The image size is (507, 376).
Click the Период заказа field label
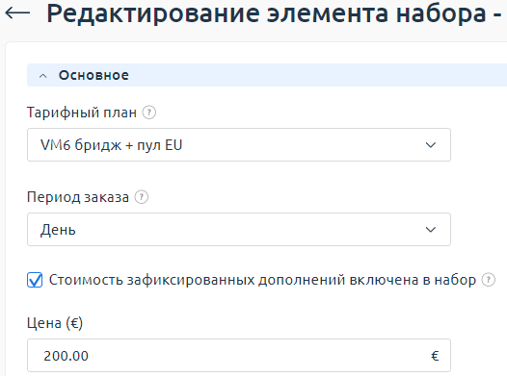coord(78,197)
